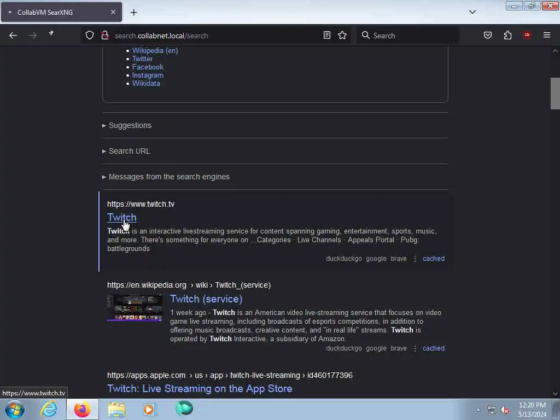560x420 pixels.
Task: Click the en.wikipedia.org result URL
Action: [189, 285]
